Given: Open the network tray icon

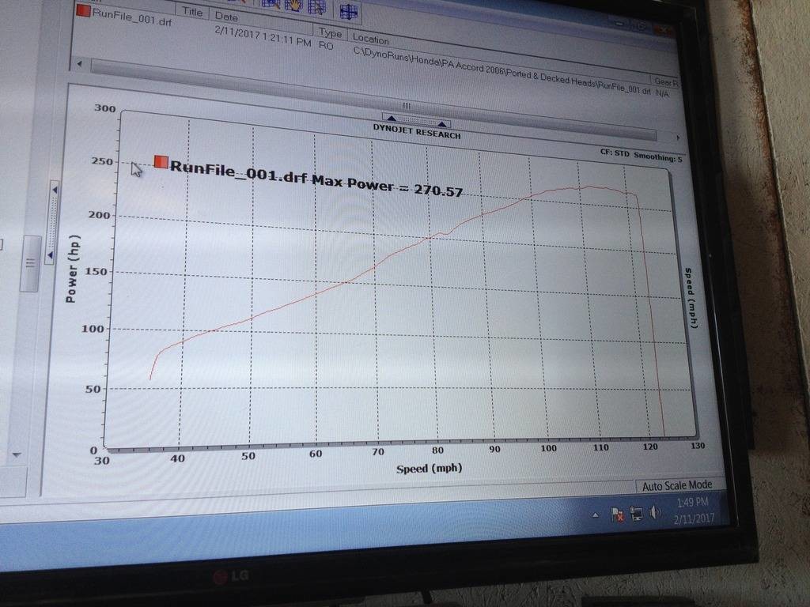Looking at the screenshot, I should coord(637,514).
